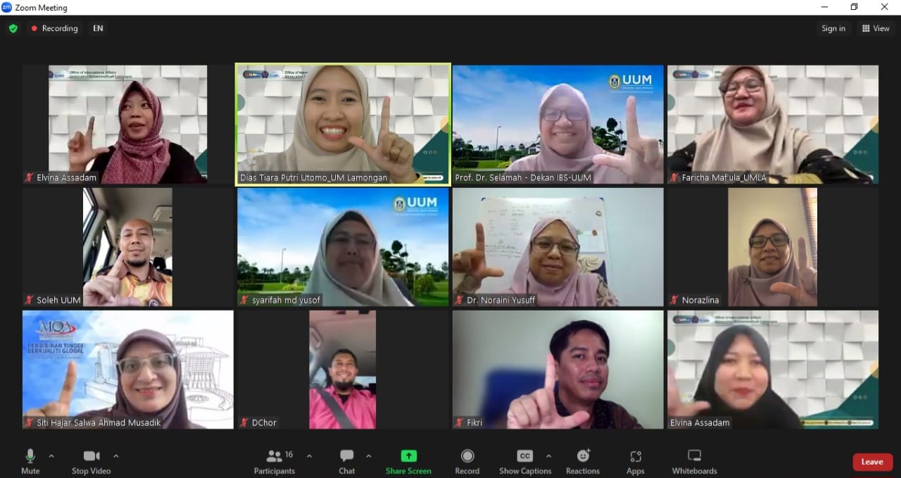Click the green Share Screen icon

point(408,456)
